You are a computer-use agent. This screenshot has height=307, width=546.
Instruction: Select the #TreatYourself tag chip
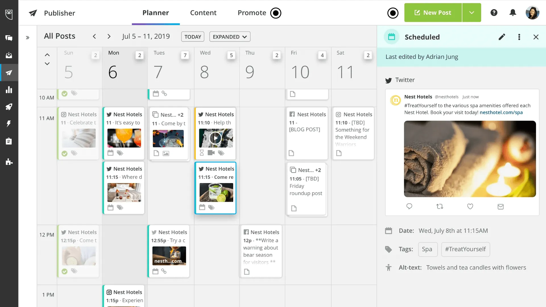[465, 249]
